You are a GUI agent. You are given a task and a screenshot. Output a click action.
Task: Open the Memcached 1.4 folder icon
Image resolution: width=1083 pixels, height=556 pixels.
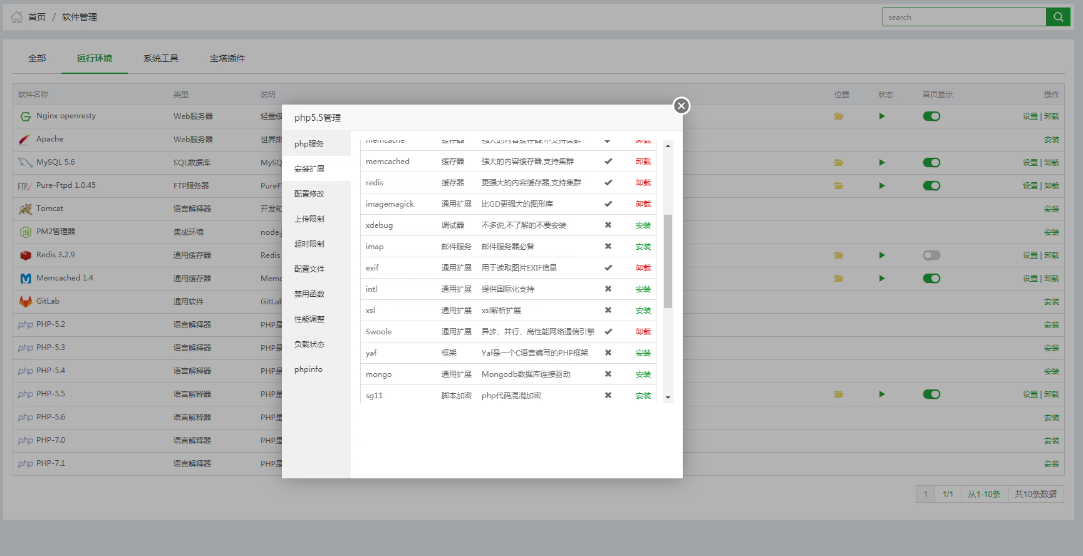(x=839, y=279)
